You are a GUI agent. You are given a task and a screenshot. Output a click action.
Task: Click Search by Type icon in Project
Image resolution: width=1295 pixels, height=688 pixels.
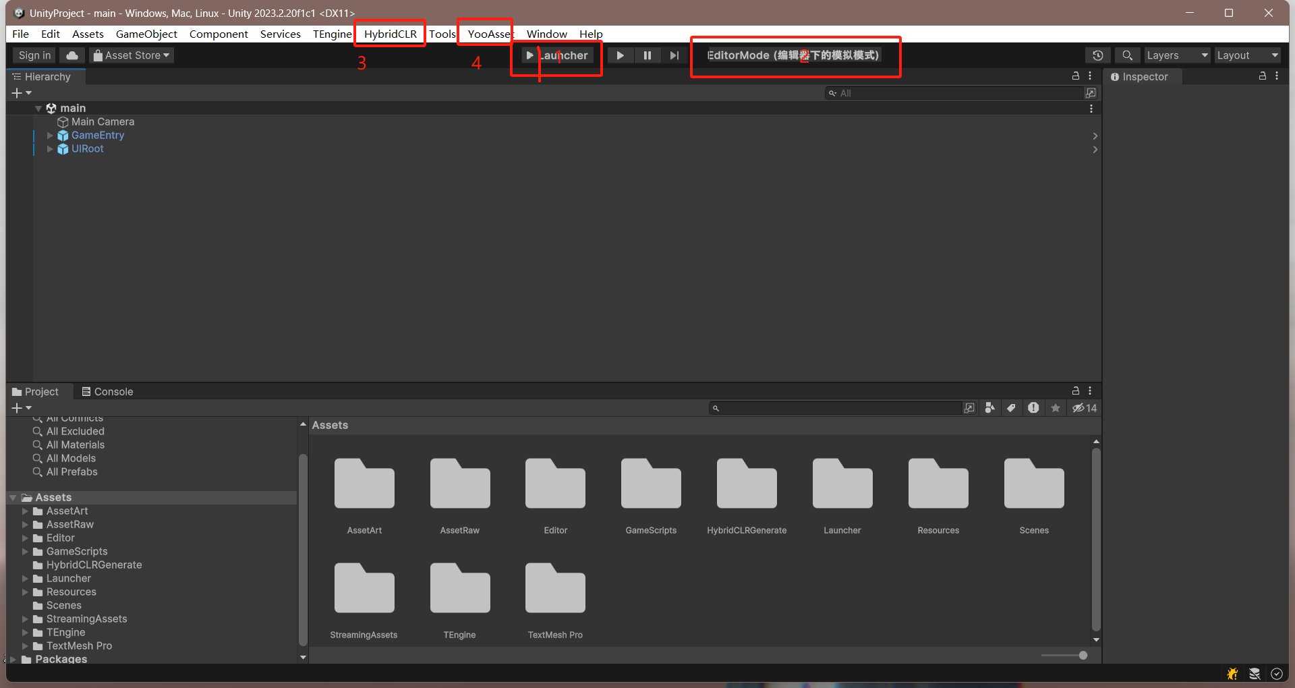[x=989, y=408]
